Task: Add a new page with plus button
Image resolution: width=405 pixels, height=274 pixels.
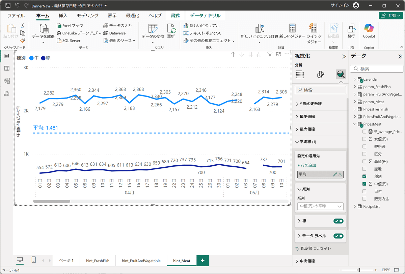Action: tap(202, 261)
